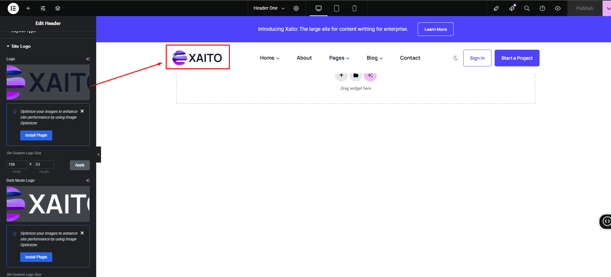Viewport: 611px width, 277px height.
Task: Switch to Mobile portrait view
Action: [x=354, y=8]
